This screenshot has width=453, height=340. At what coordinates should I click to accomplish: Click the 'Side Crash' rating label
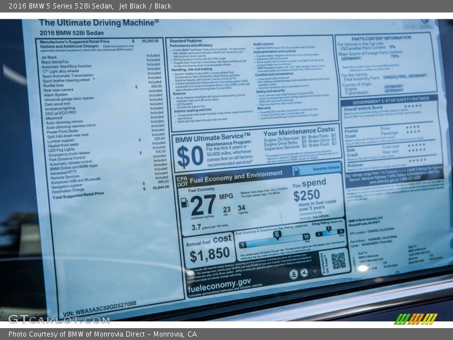pyautogui.click(x=352, y=152)
